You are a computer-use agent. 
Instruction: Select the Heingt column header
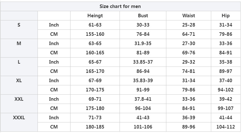(x=95, y=16)
